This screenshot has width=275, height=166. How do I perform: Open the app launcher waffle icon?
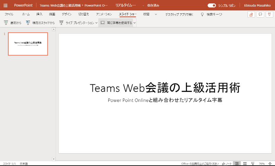click(x=5, y=6)
